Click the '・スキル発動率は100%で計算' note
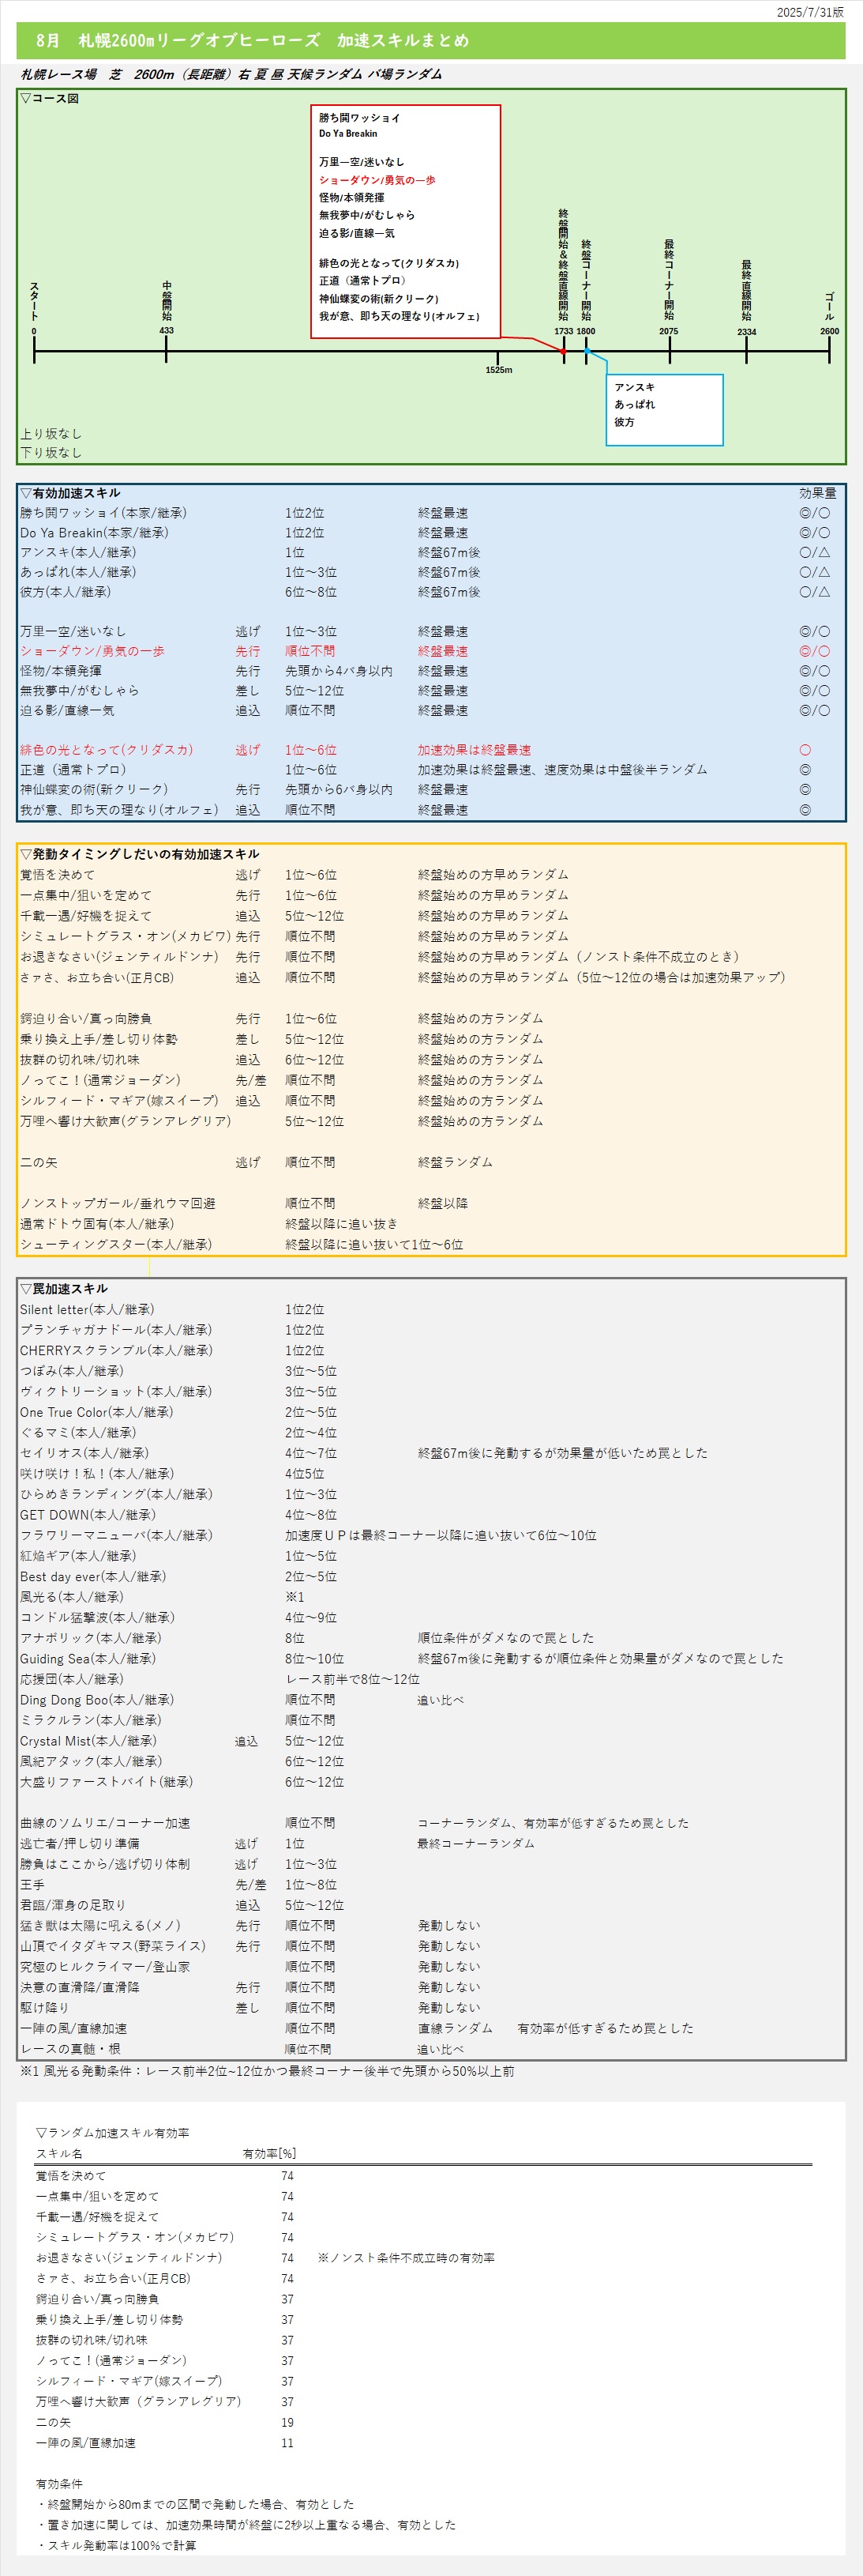The height and width of the screenshot is (2576, 863). (x=116, y=2546)
